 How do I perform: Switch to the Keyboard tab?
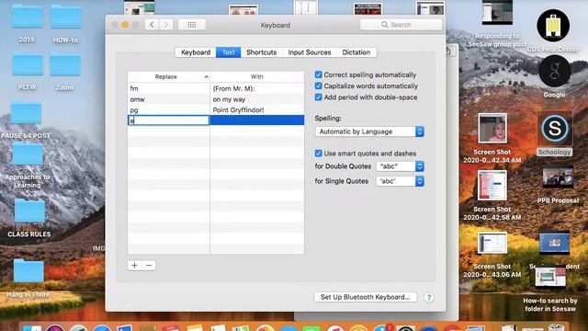coord(196,52)
